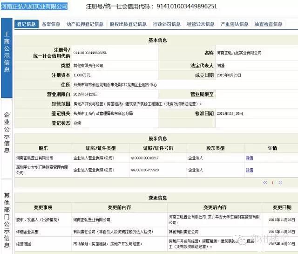Select the 股权出质登记信息 tab

tap(128, 24)
